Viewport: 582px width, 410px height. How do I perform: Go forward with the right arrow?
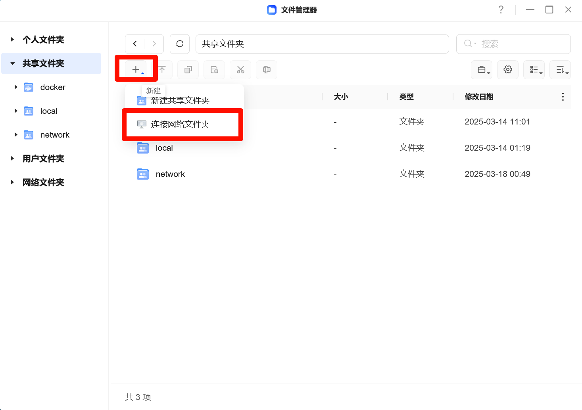point(154,44)
